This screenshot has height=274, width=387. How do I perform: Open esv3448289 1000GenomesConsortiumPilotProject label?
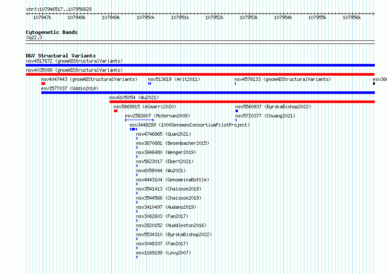click(x=190, y=125)
